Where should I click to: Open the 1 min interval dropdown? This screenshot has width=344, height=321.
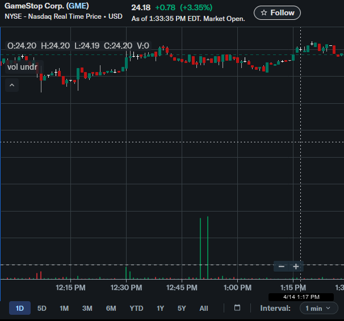click(x=319, y=308)
